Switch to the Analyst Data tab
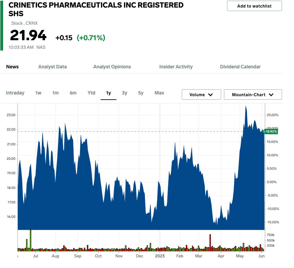 coord(52,67)
